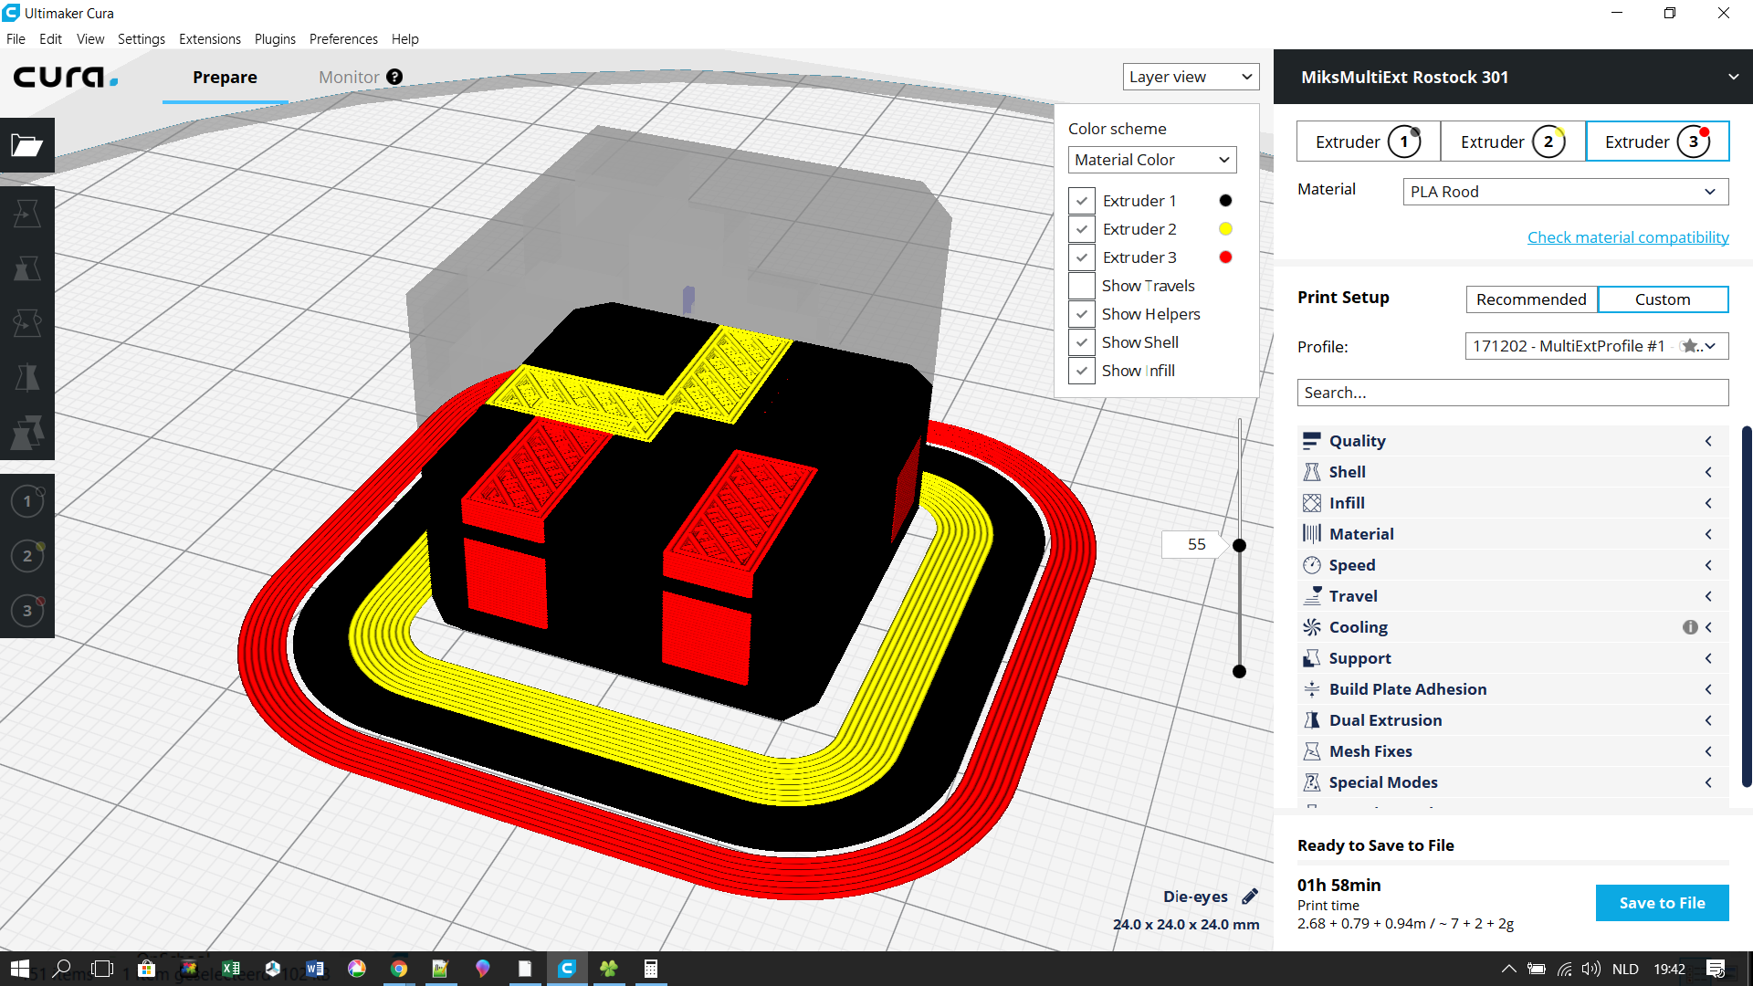Image resolution: width=1753 pixels, height=986 pixels.
Task: Switch Print Setup to Recommended mode
Action: pos(1531,299)
